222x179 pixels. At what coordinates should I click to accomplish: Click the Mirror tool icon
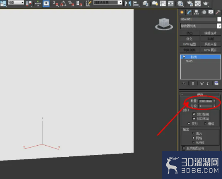(128, 4)
